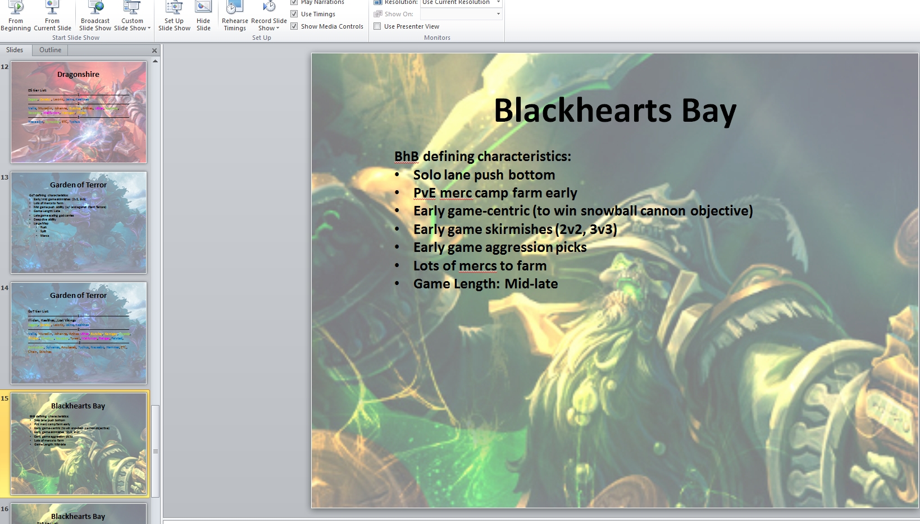Click the slide panel scrollbar thumb
The width and height of the screenshot is (920, 524).
click(155, 451)
